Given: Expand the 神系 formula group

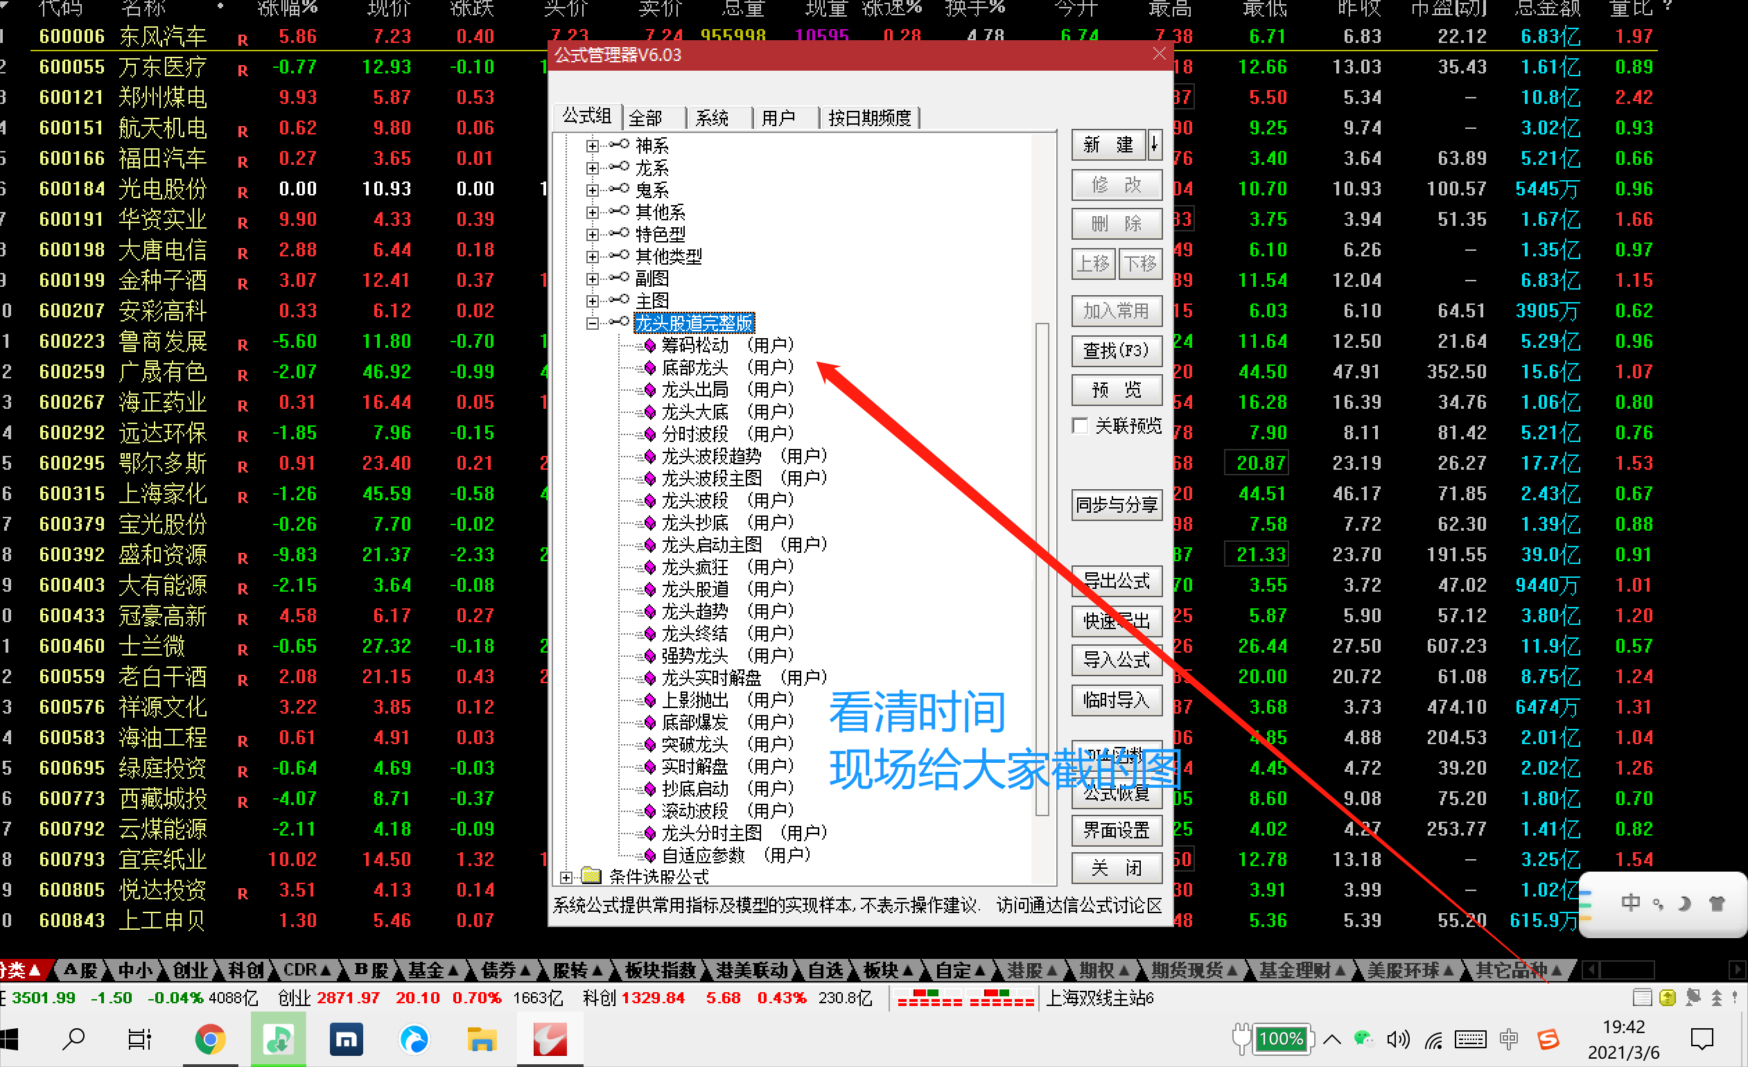Looking at the screenshot, I should 593,146.
